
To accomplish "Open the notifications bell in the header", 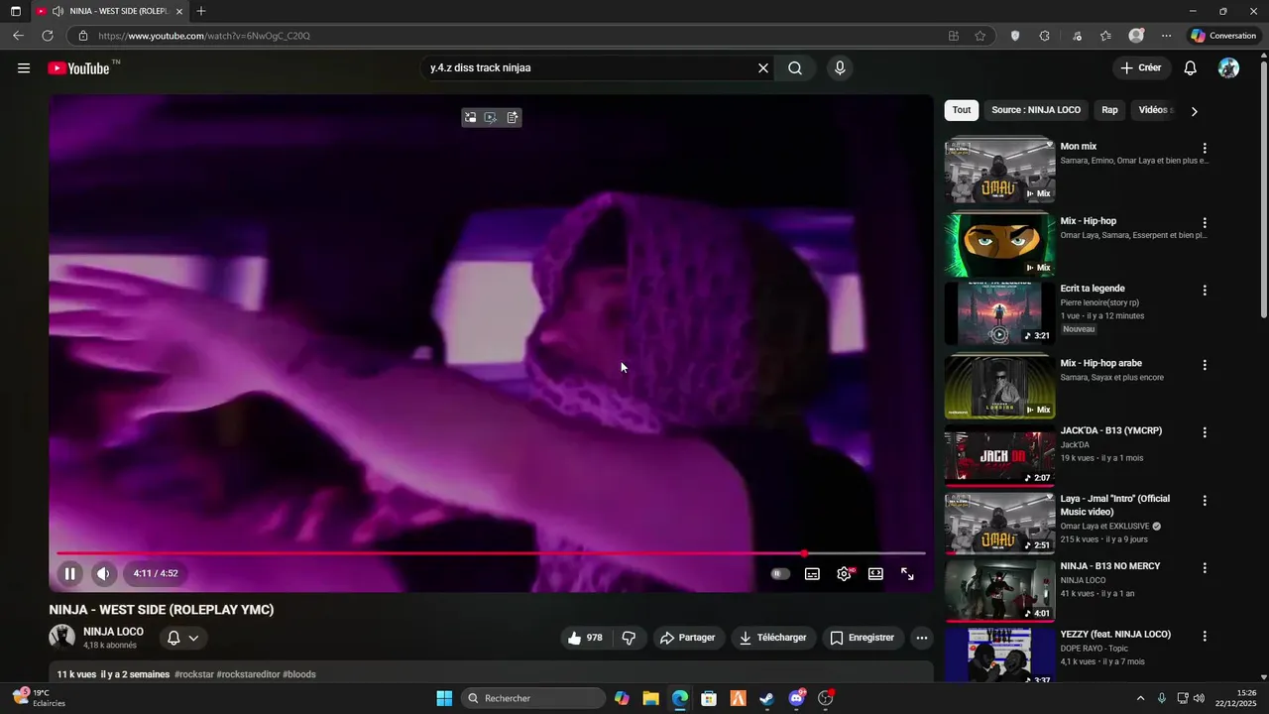I will [1191, 68].
